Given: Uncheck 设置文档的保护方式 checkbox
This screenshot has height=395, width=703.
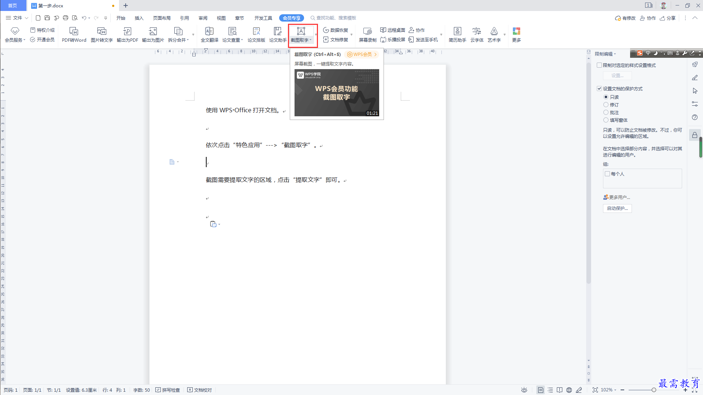Looking at the screenshot, I should pos(599,89).
